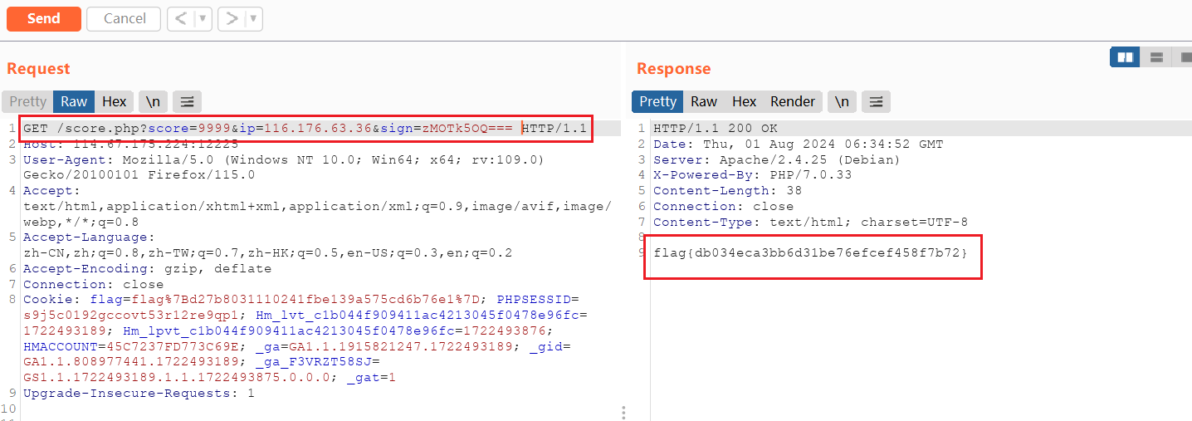Open the Request Hex tab

[114, 101]
